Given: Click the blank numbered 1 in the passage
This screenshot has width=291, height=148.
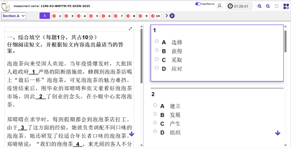Looking at the screenshot, I should pos(34,72).
